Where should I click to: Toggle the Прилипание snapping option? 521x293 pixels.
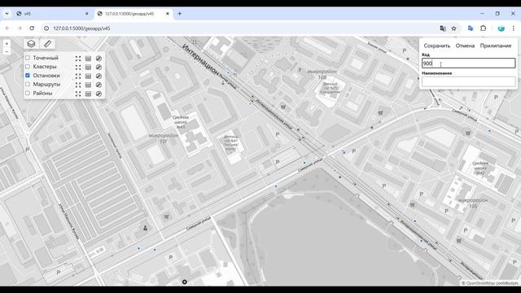(496, 46)
